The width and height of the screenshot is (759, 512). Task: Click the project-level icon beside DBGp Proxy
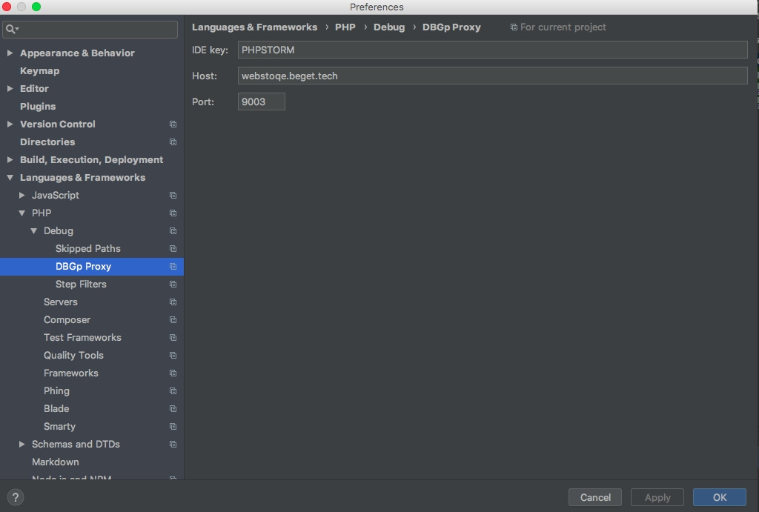coord(173,267)
